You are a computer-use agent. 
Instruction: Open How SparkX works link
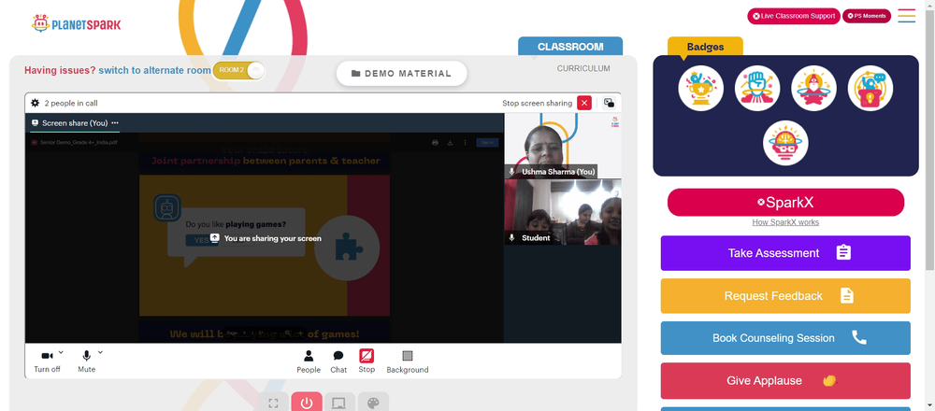point(785,222)
